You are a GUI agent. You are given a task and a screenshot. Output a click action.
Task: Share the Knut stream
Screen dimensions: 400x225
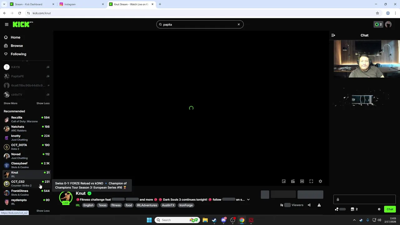309,205
